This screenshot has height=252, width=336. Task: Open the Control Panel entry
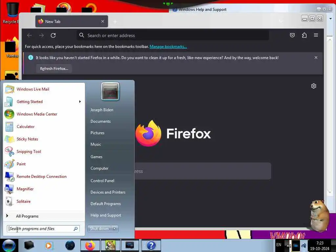click(x=102, y=181)
